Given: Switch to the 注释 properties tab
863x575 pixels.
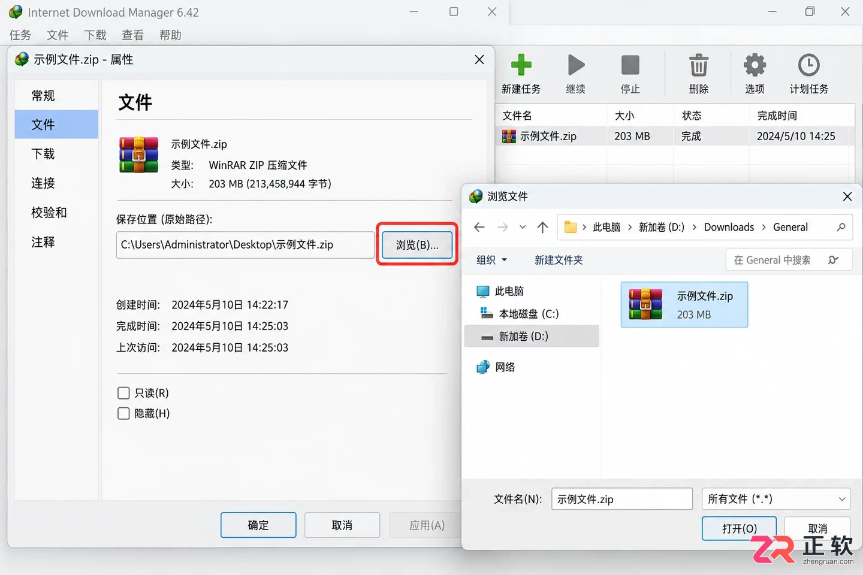Looking at the screenshot, I should pos(56,242).
